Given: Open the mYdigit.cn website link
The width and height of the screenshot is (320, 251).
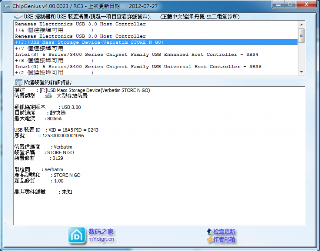Looking at the screenshot, I should click(101, 239).
